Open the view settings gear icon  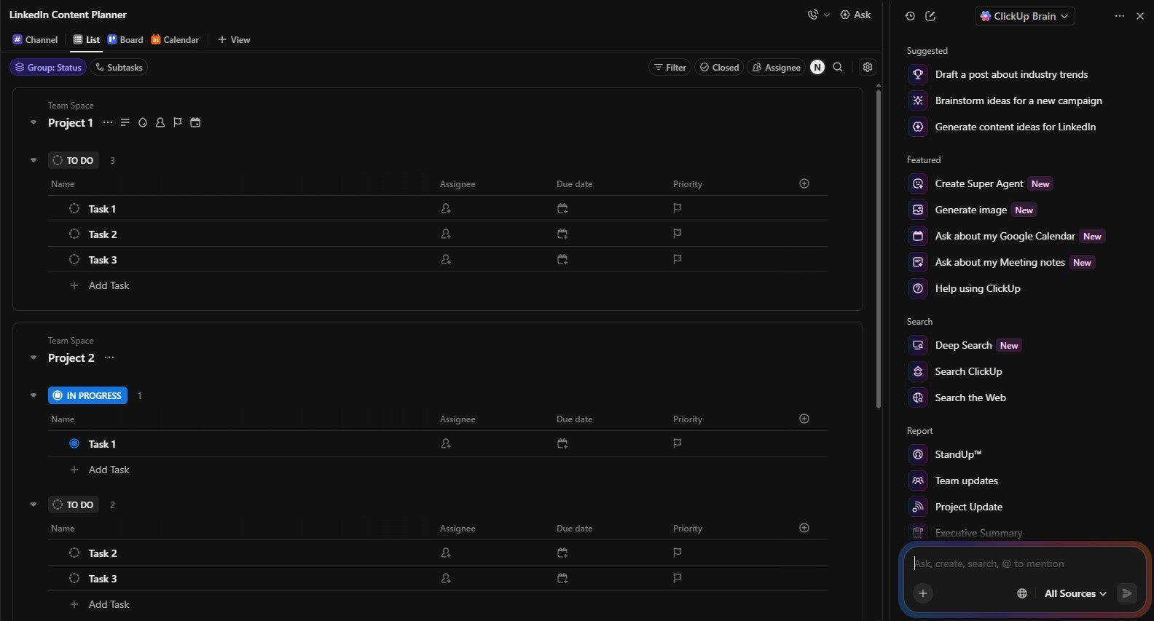coord(867,67)
